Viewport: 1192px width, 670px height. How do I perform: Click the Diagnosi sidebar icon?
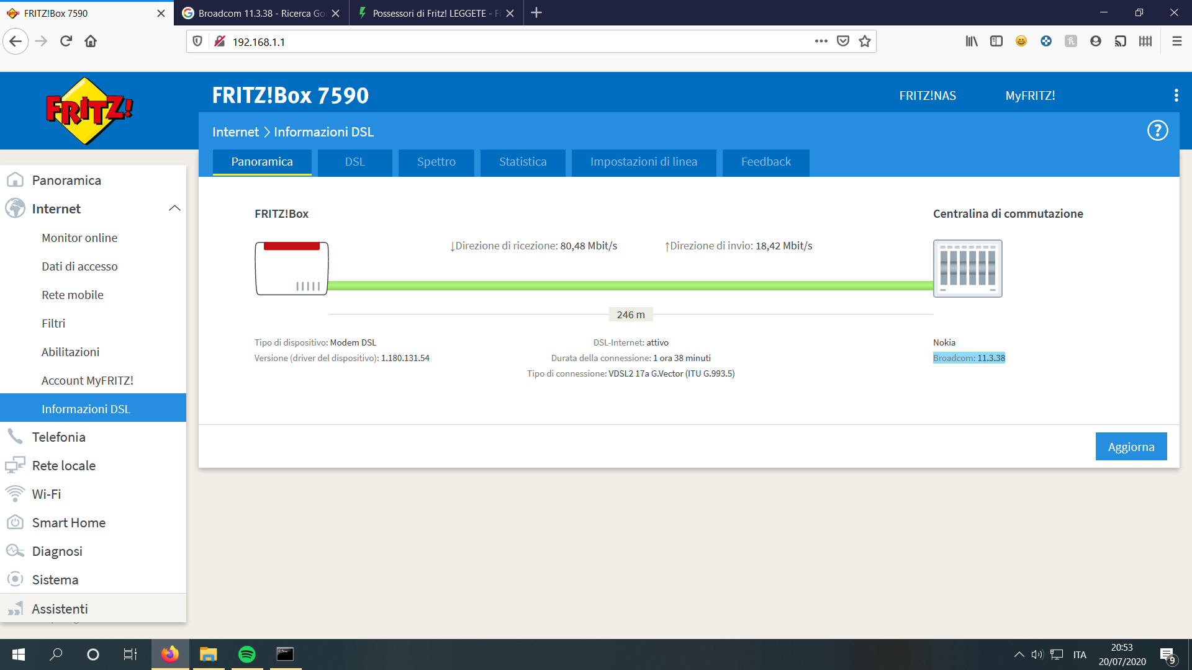(x=15, y=551)
